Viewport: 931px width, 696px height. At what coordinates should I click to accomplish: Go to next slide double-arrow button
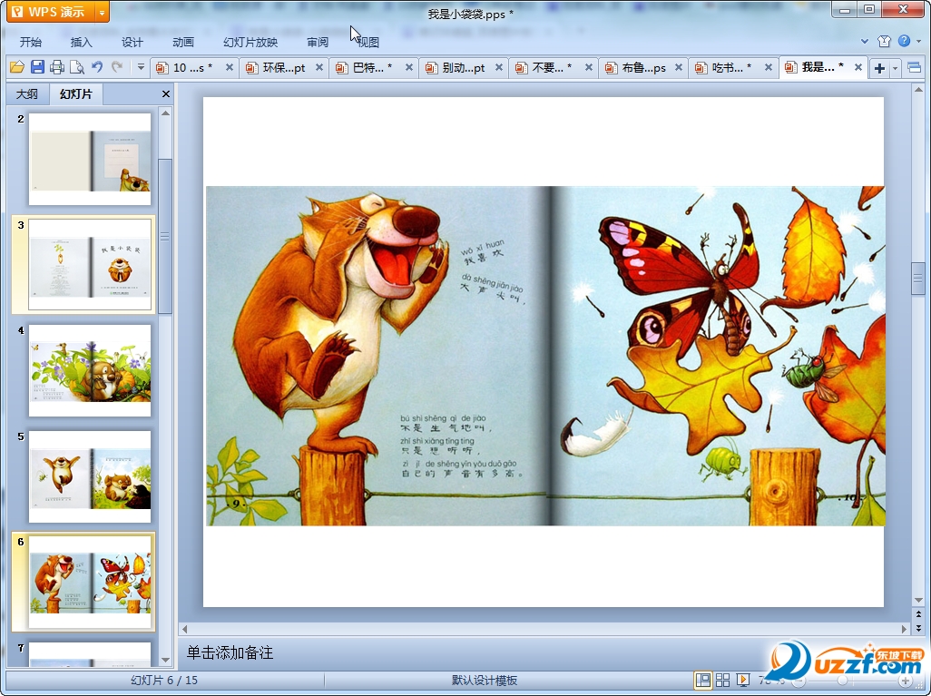click(x=918, y=628)
